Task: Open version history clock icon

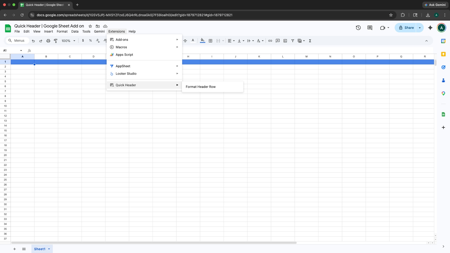Action: click(358, 28)
